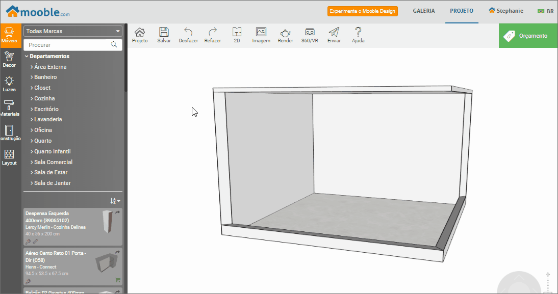
Task: Open the Luzes lighting section
Action: point(9,84)
